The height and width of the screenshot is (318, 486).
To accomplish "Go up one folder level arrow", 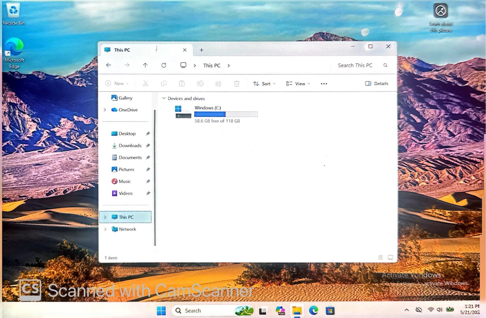I will [x=145, y=65].
